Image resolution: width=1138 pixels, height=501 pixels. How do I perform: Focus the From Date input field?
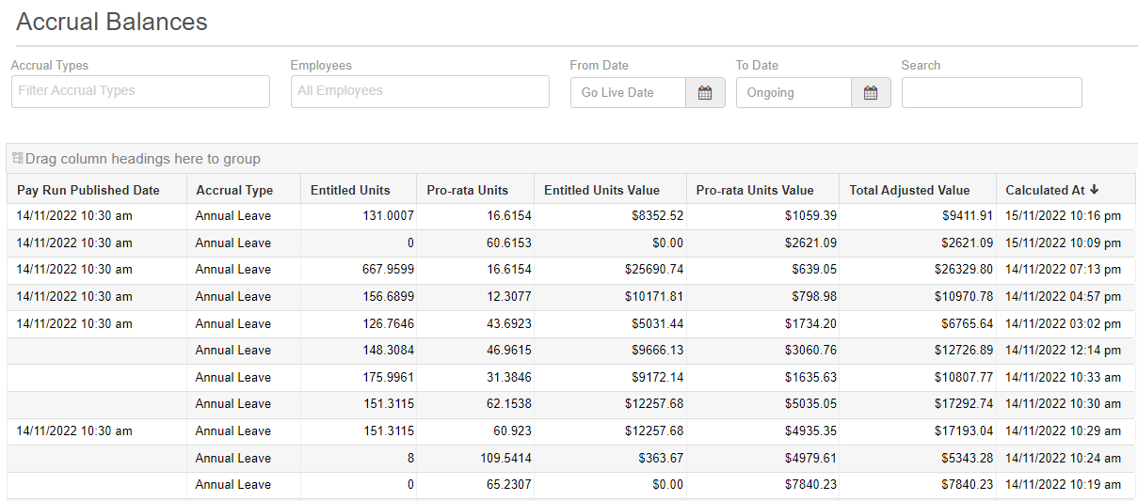[628, 92]
